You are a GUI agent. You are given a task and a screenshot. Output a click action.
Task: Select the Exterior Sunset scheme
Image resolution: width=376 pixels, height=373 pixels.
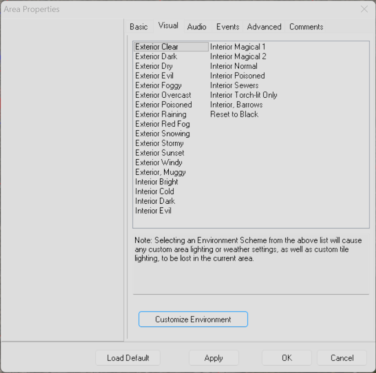pos(160,153)
